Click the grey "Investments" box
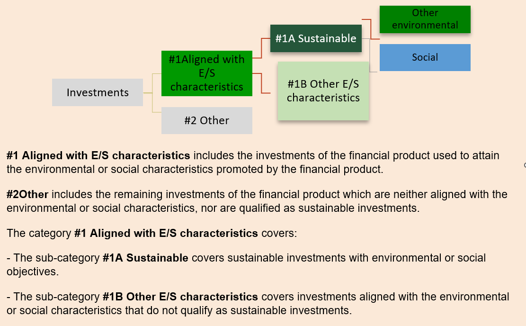 (x=98, y=92)
